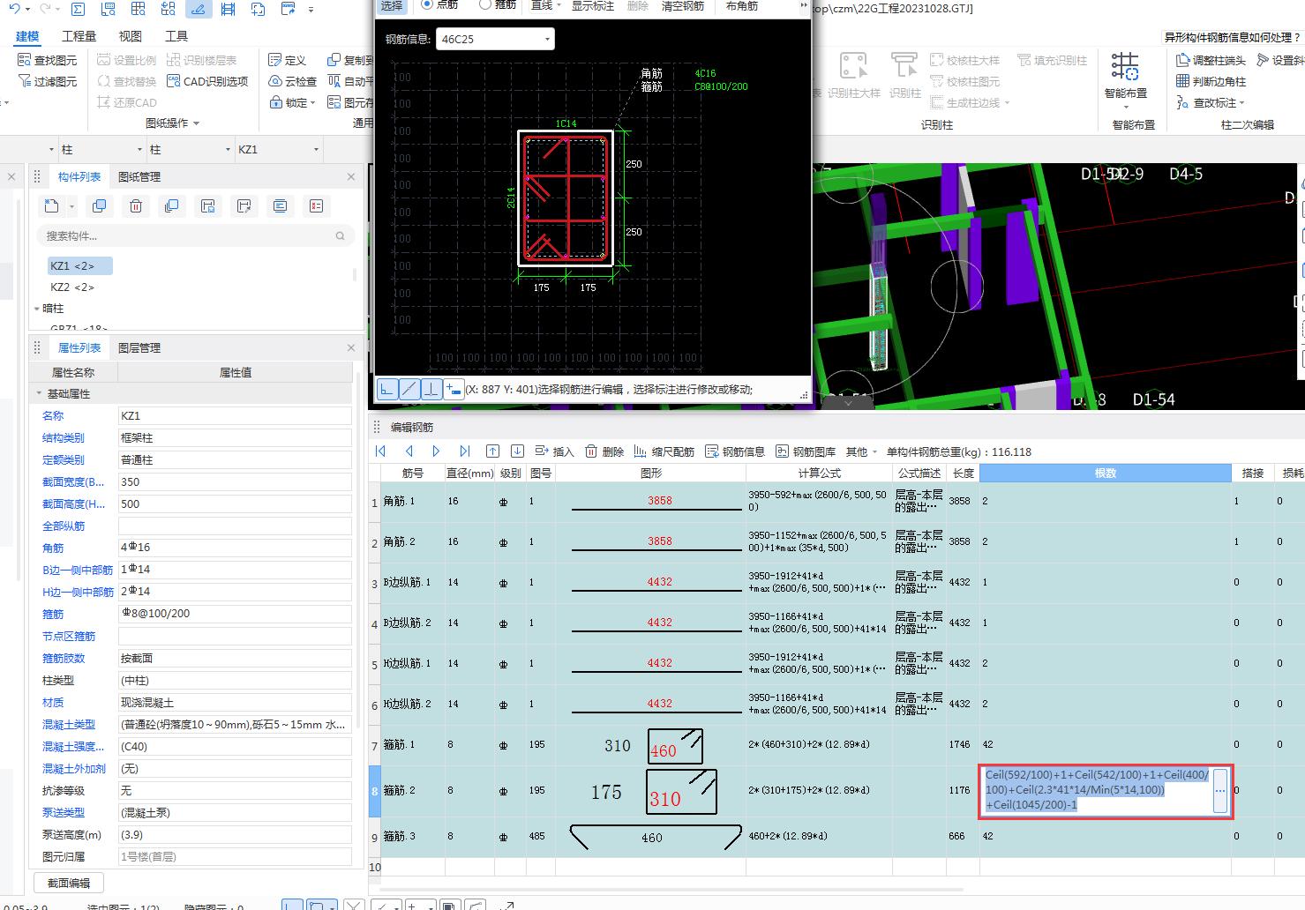The width and height of the screenshot is (1305, 910).
Task: Open 钢筋图库 rebar library
Action: click(806, 451)
